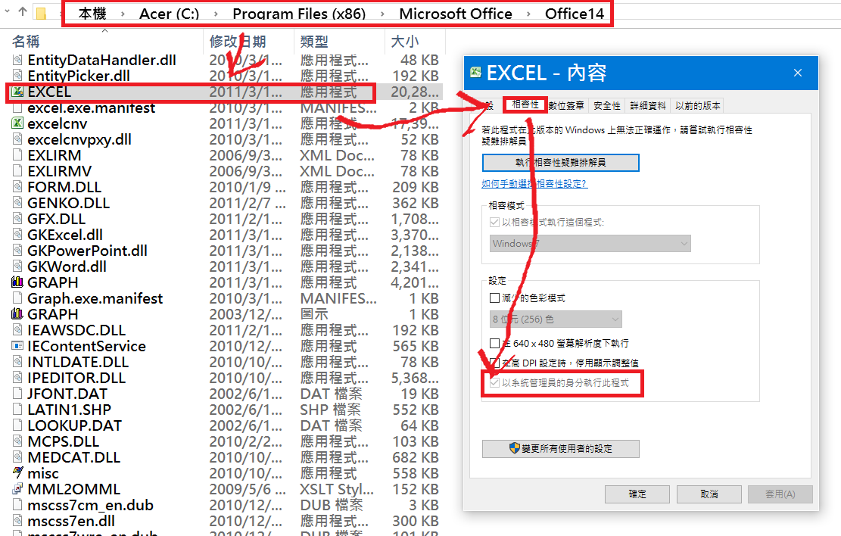Switch to the 以前的版本 tab
This screenshot has width=841, height=536.
(697, 106)
